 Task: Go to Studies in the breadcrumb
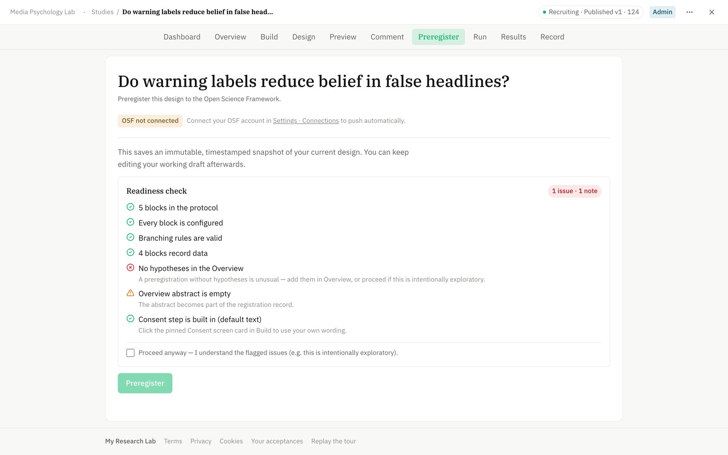coord(103,12)
